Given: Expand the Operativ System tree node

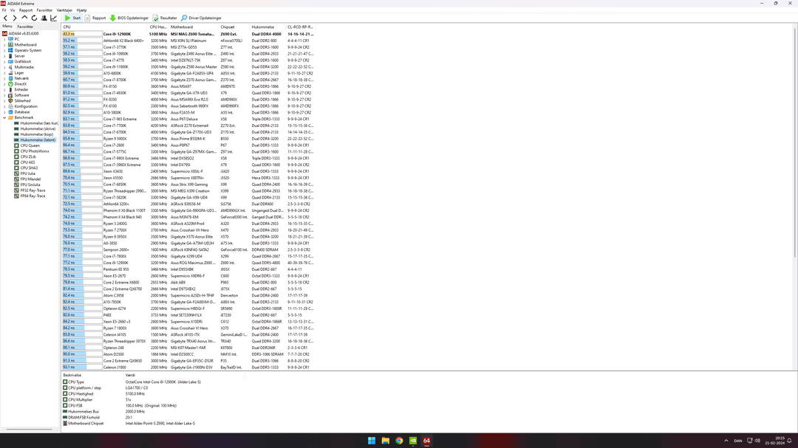Looking at the screenshot, I should [x=4, y=50].
